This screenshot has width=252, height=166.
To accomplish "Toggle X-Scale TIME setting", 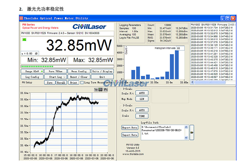I will [x=142, y=116].
